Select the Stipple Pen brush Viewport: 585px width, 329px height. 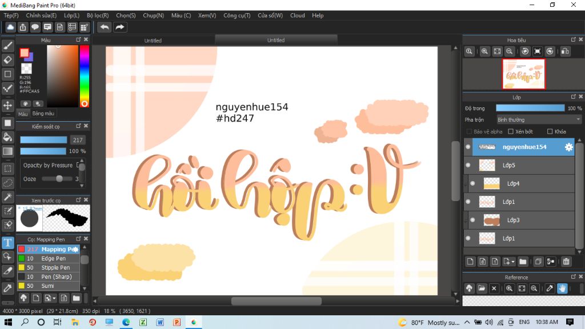coord(49,267)
